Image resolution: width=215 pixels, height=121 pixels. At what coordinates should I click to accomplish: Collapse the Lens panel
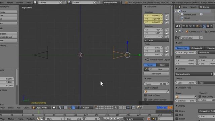point(176,43)
